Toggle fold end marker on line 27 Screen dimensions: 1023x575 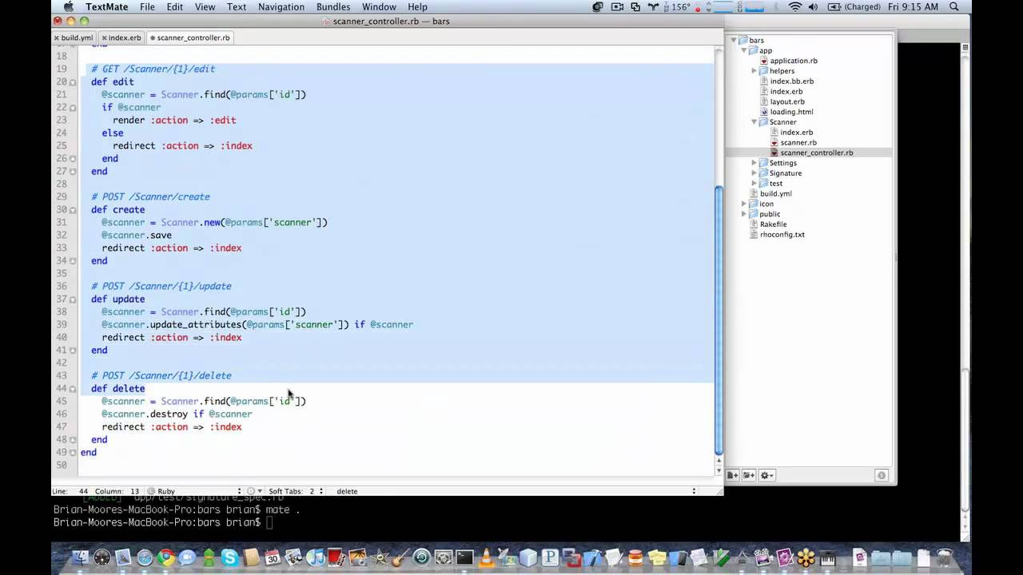click(x=73, y=171)
